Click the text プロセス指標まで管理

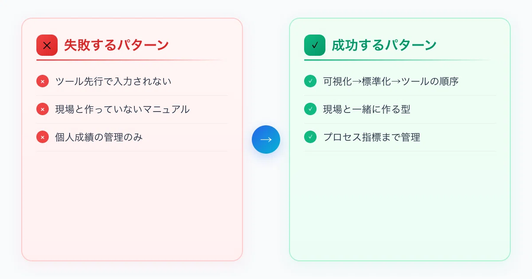(372, 137)
